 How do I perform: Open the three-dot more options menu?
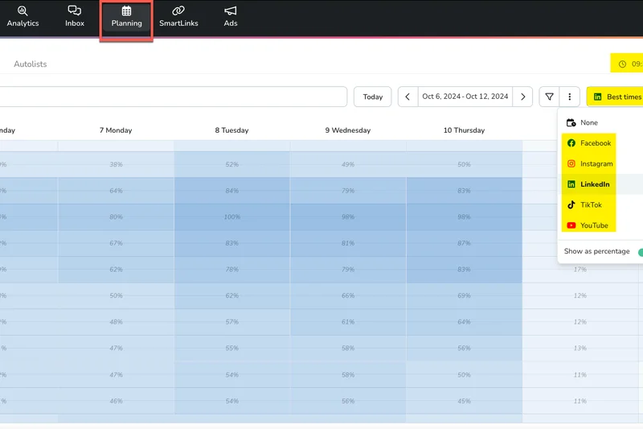[x=569, y=97]
